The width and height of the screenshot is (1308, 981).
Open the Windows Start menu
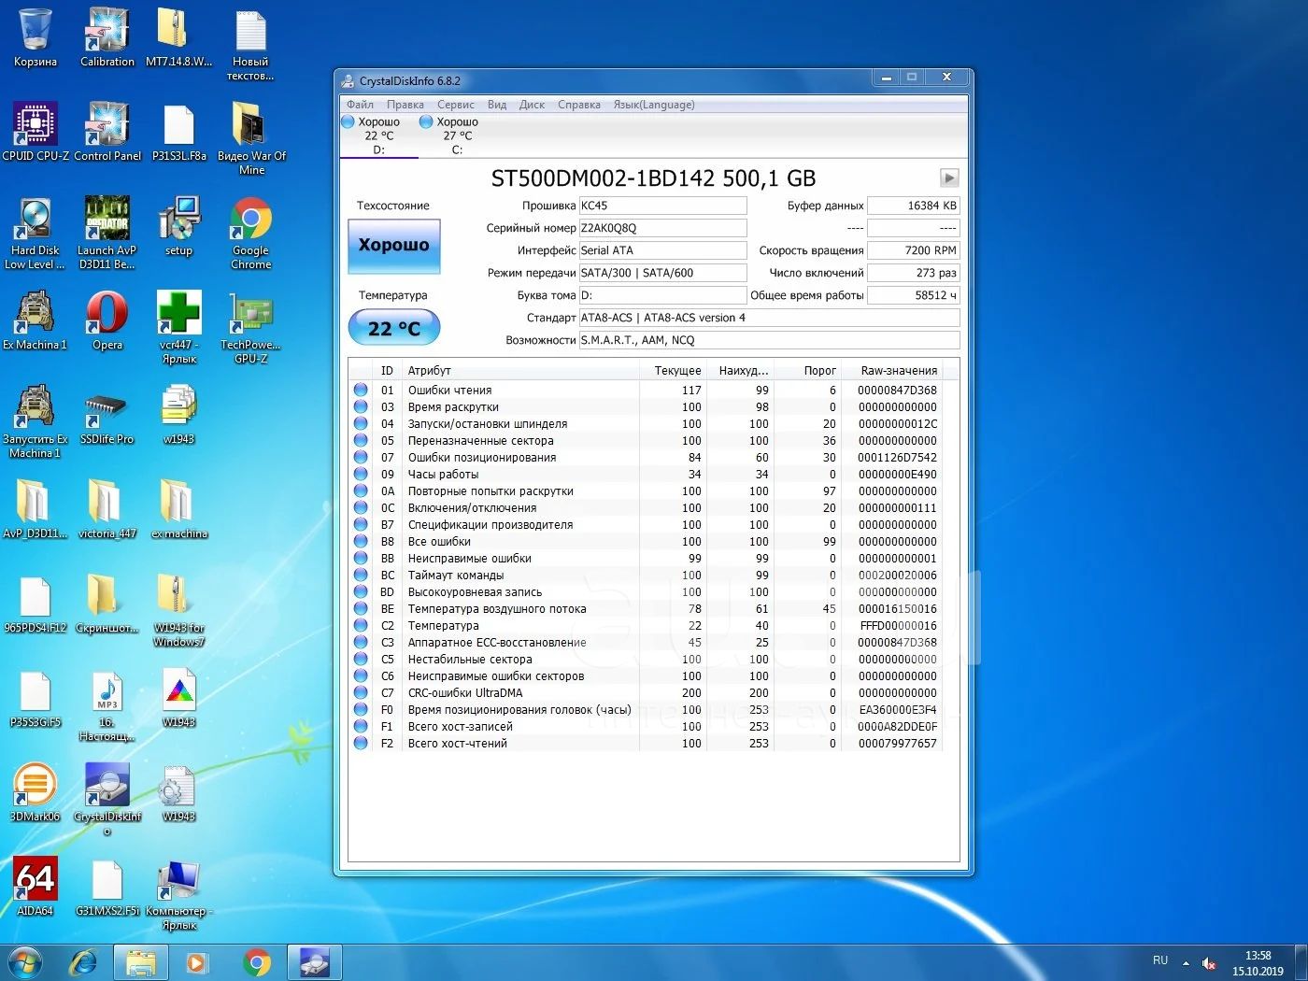(x=25, y=962)
